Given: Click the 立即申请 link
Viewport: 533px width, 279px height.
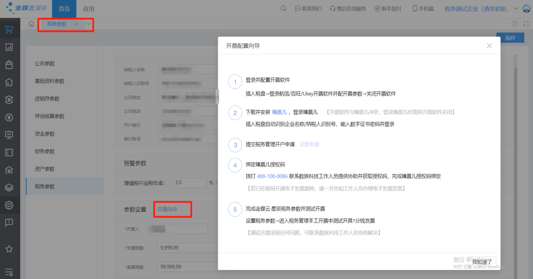Looking at the screenshot, I should [309, 145].
